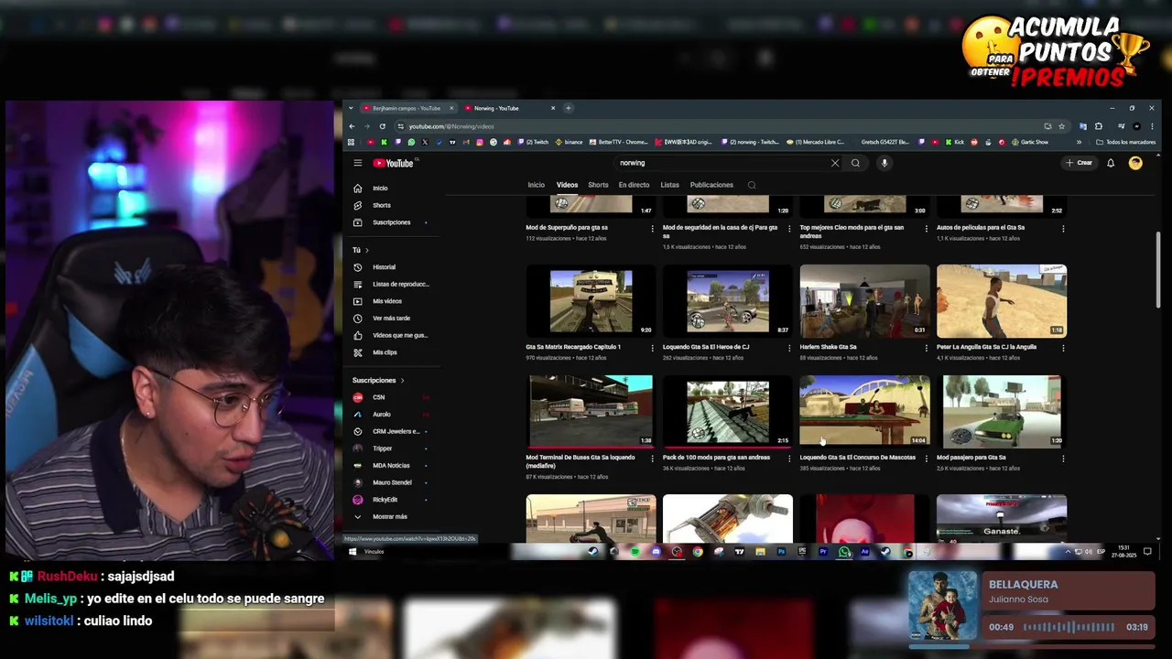
Task: Open a new Chrome tab
Action: 568,108
